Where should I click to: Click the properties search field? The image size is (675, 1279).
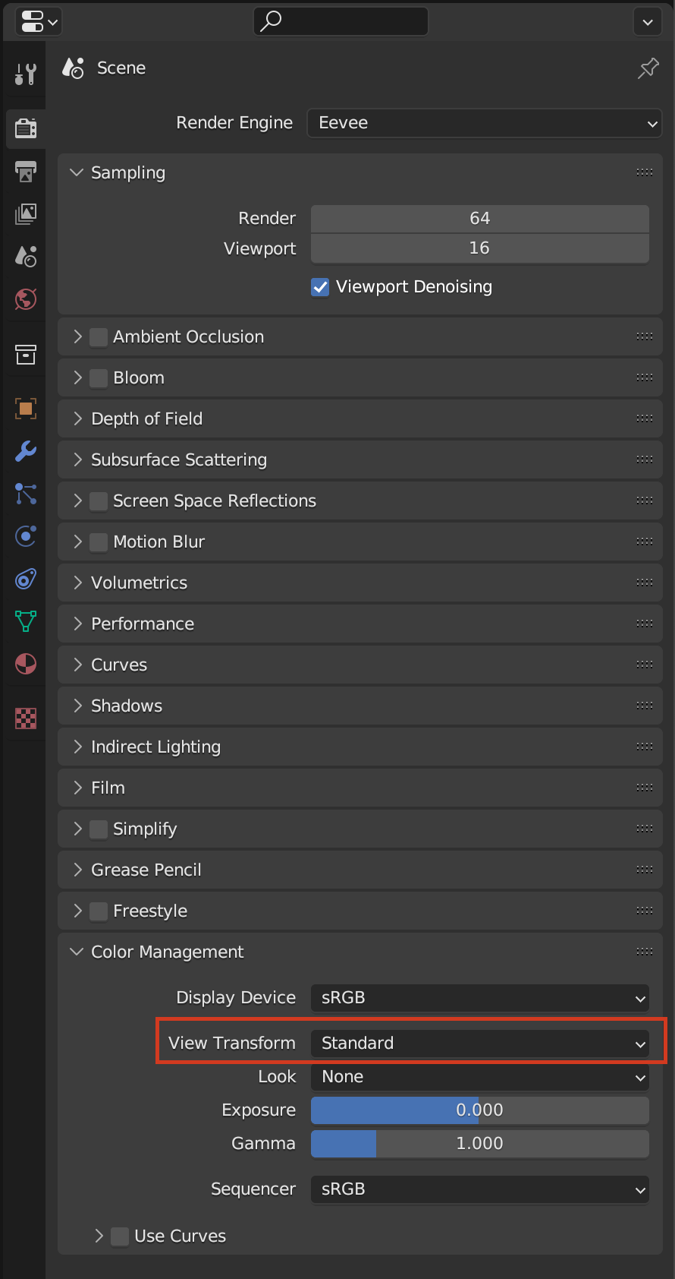pyautogui.click(x=340, y=21)
